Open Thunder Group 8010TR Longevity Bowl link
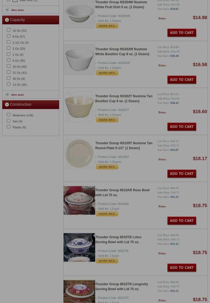The height and width of the screenshot is (303, 210). [x=122, y=287]
